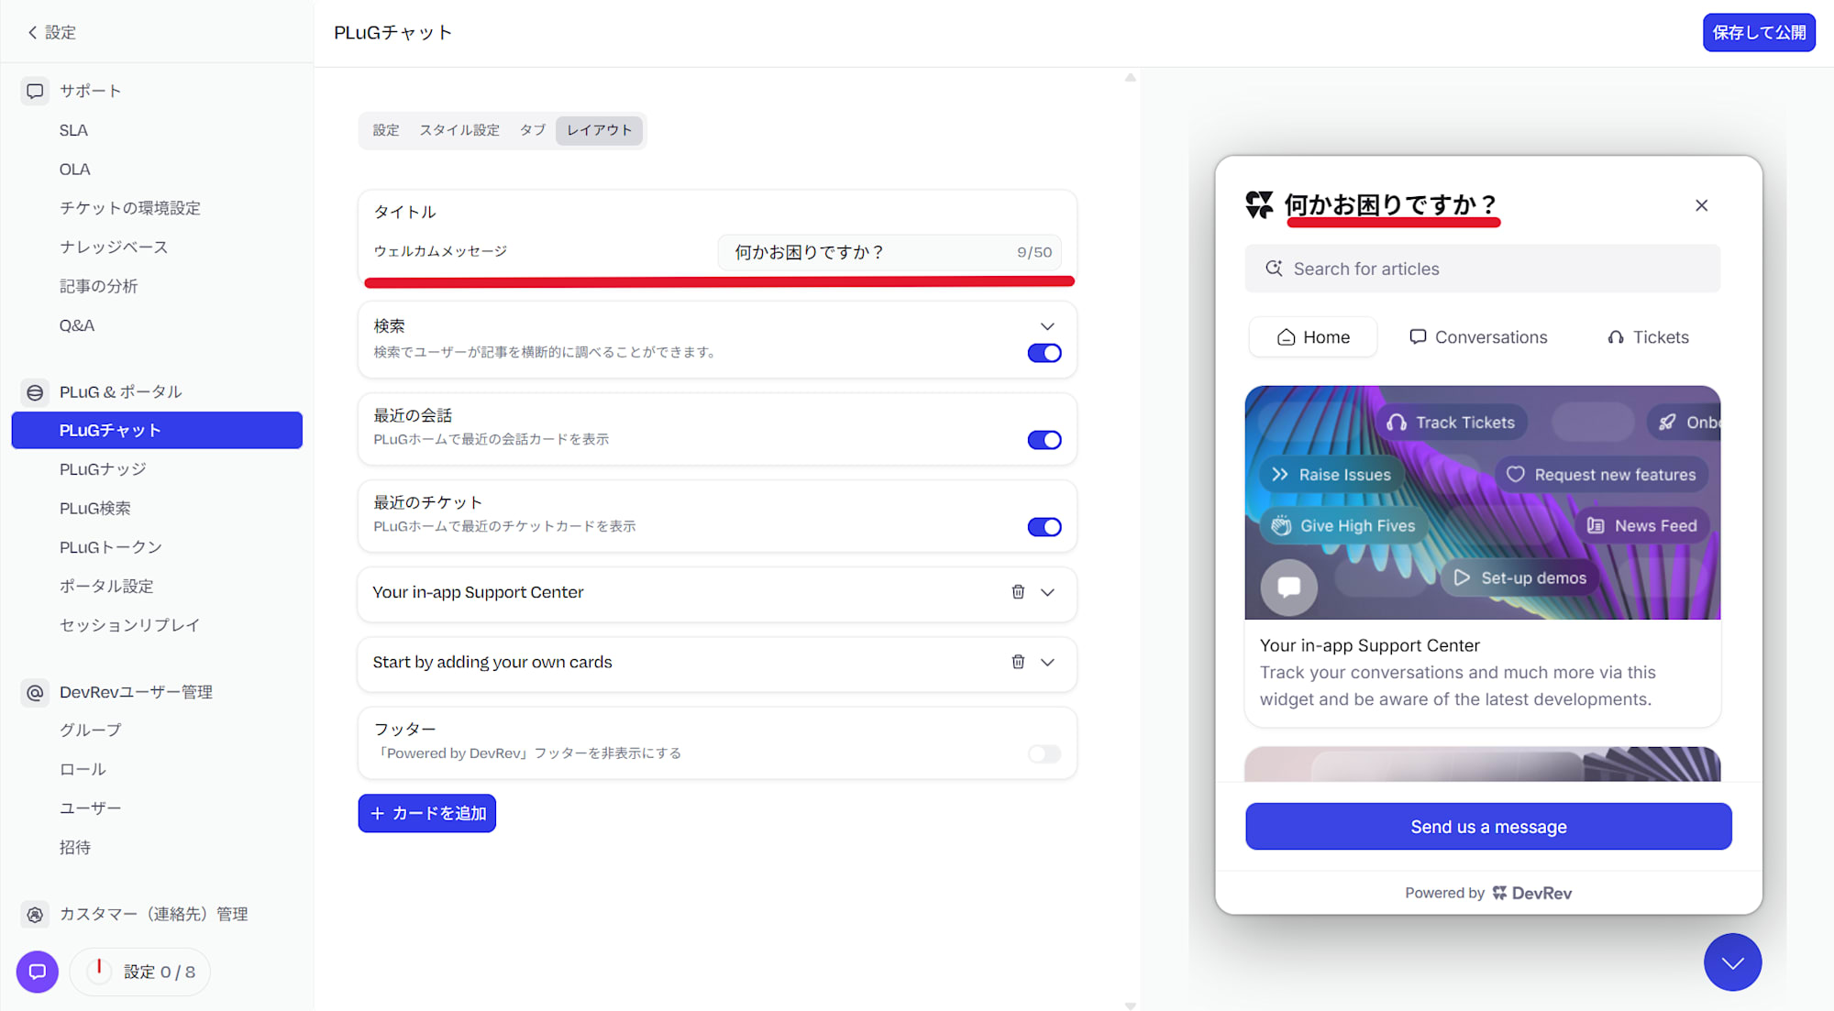This screenshot has height=1011, width=1834.
Task: Open 記事の分析 in the sidebar
Action: tap(99, 286)
